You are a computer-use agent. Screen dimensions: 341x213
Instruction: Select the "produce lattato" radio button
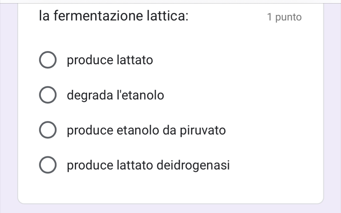tap(47, 60)
